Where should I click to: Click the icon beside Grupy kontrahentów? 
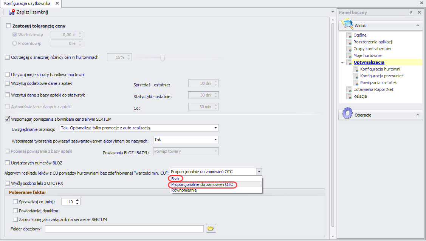pyautogui.click(x=349, y=49)
